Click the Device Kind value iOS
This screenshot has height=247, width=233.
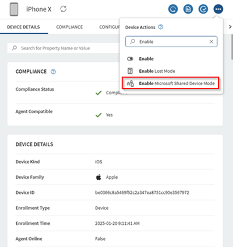point(98,162)
